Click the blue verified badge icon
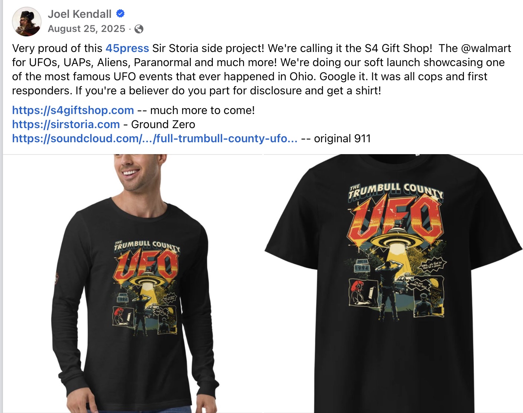The width and height of the screenshot is (523, 413). tap(120, 14)
